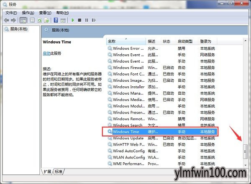Select the Windows Installer service name
This screenshot has width=251, height=184.
coord(128,87)
